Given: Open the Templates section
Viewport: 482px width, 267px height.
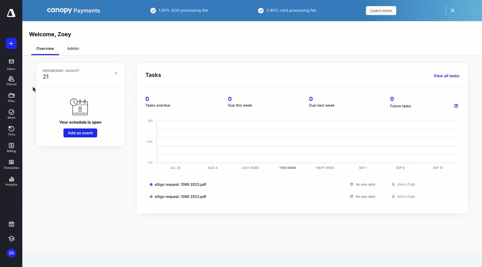Looking at the screenshot, I should [11, 164].
